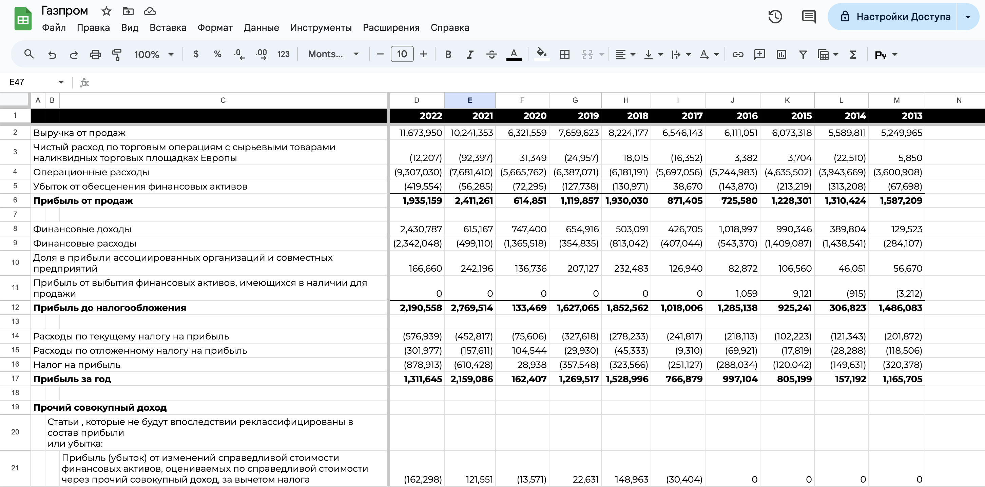985x487 pixels.
Task: Star the Газпром document
Action: click(106, 11)
